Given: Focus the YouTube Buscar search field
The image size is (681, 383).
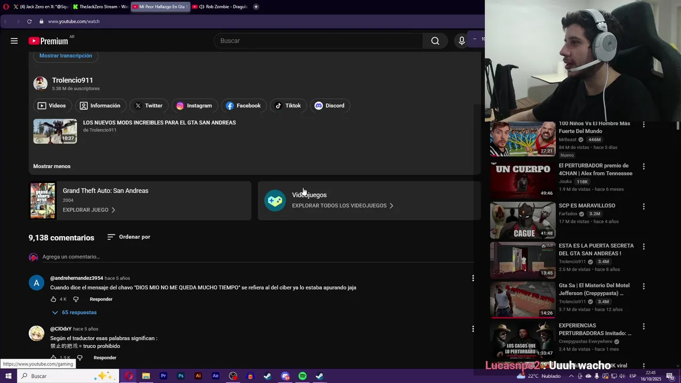Looking at the screenshot, I should [x=319, y=41].
